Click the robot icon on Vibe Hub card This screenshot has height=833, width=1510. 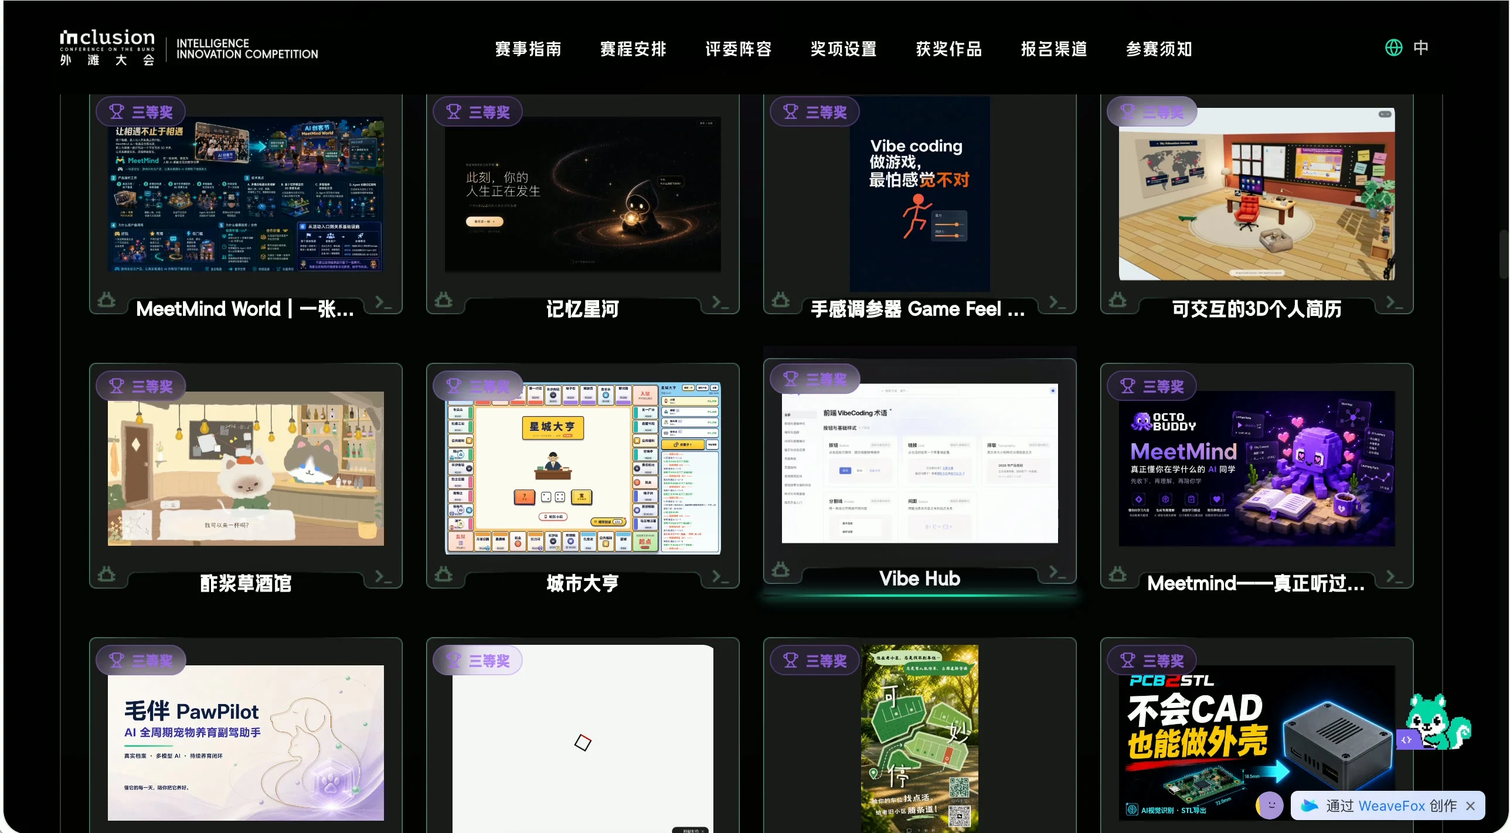(x=781, y=569)
